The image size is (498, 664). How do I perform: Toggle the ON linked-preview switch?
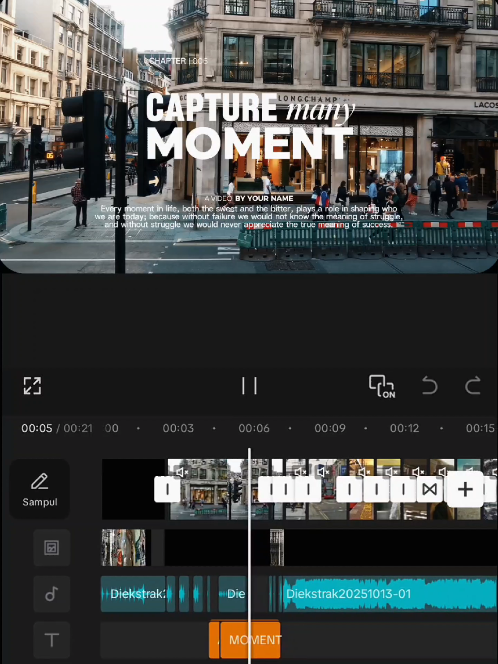pos(382,386)
